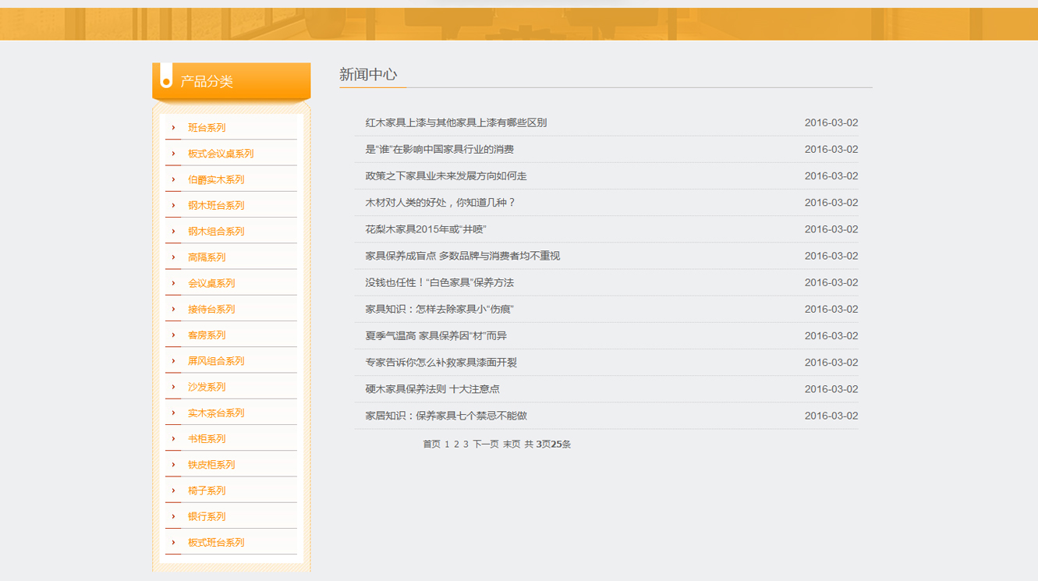Click the chevron icon next to 高隔系列
Screen dimensions: 1038x581
173,257
